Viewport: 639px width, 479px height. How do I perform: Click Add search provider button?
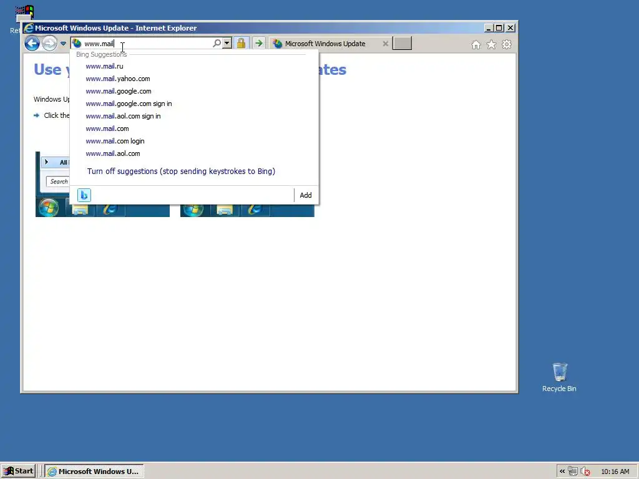click(306, 195)
